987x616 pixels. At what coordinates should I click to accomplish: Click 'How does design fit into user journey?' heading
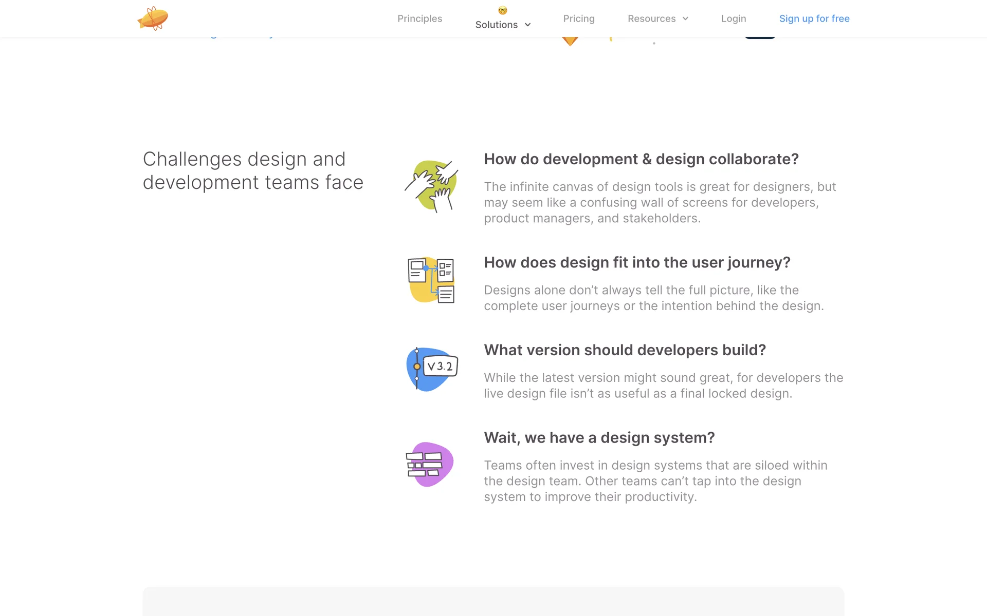(x=637, y=262)
